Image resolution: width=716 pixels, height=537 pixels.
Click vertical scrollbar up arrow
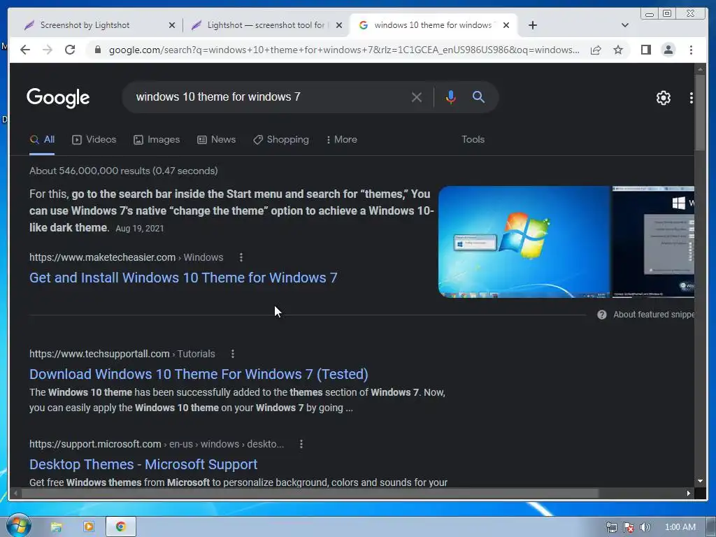(700, 69)
